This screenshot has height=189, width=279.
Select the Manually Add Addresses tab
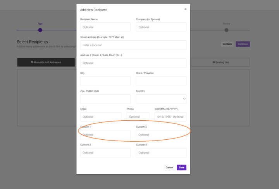[x=46, y=62]
